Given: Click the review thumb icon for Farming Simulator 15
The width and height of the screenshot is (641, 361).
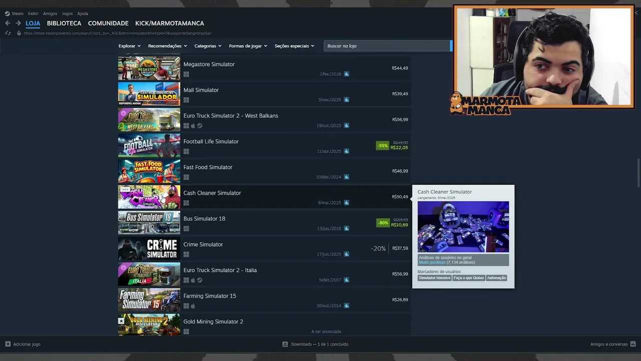Looking at the screenshot, I should click(x=347, y=305).
